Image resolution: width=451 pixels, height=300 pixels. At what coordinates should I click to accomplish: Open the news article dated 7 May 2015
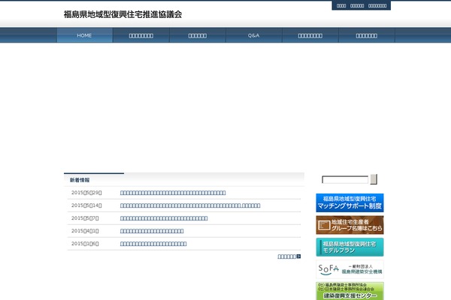coord(164,218)
